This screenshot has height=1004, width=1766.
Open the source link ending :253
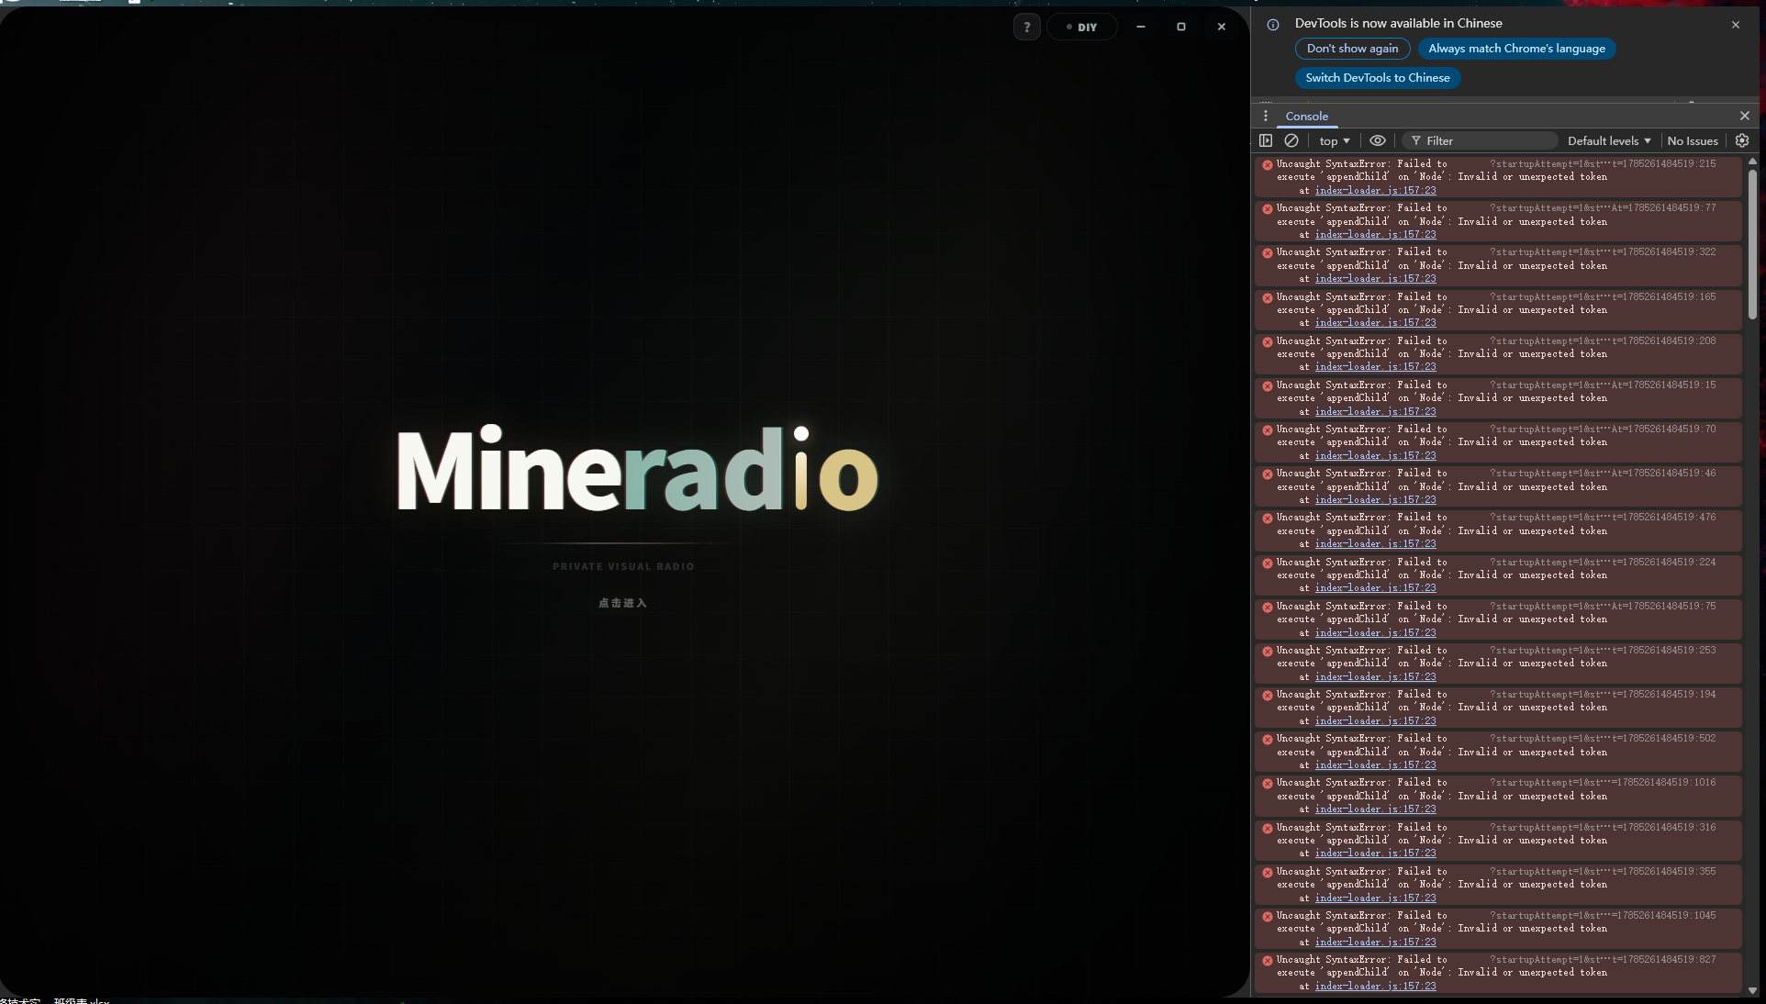pos(1603,651)
